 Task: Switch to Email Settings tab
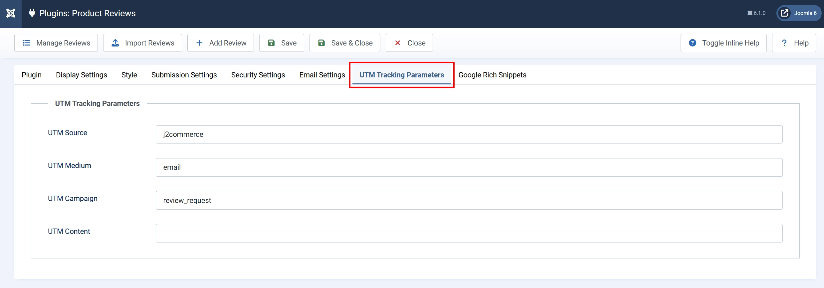point(322,75)
